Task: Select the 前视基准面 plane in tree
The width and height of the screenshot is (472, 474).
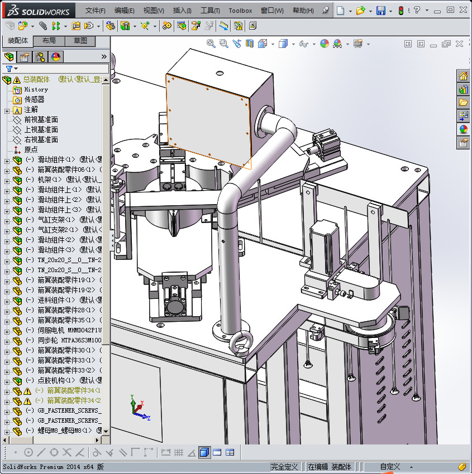Action: (x=41, y=120)
